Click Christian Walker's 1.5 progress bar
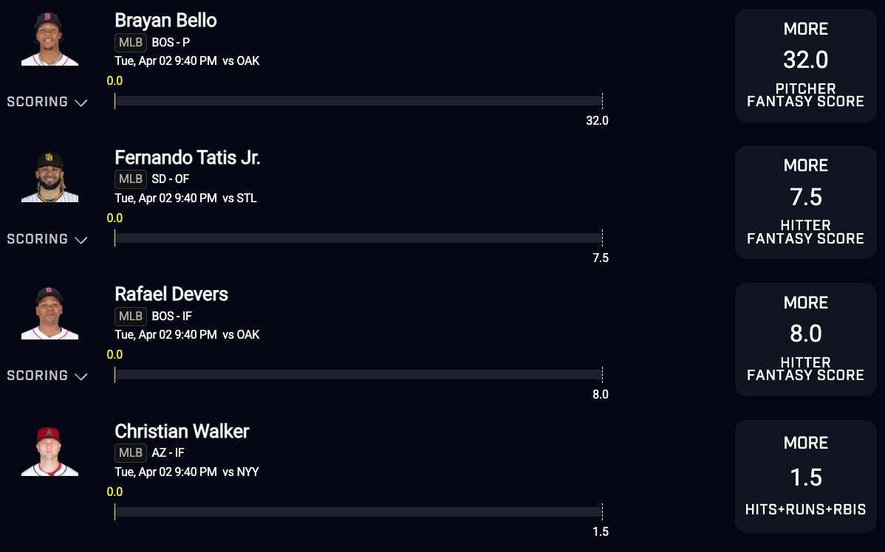The width and height of the screenshot is (885, 552). [358, 512]
